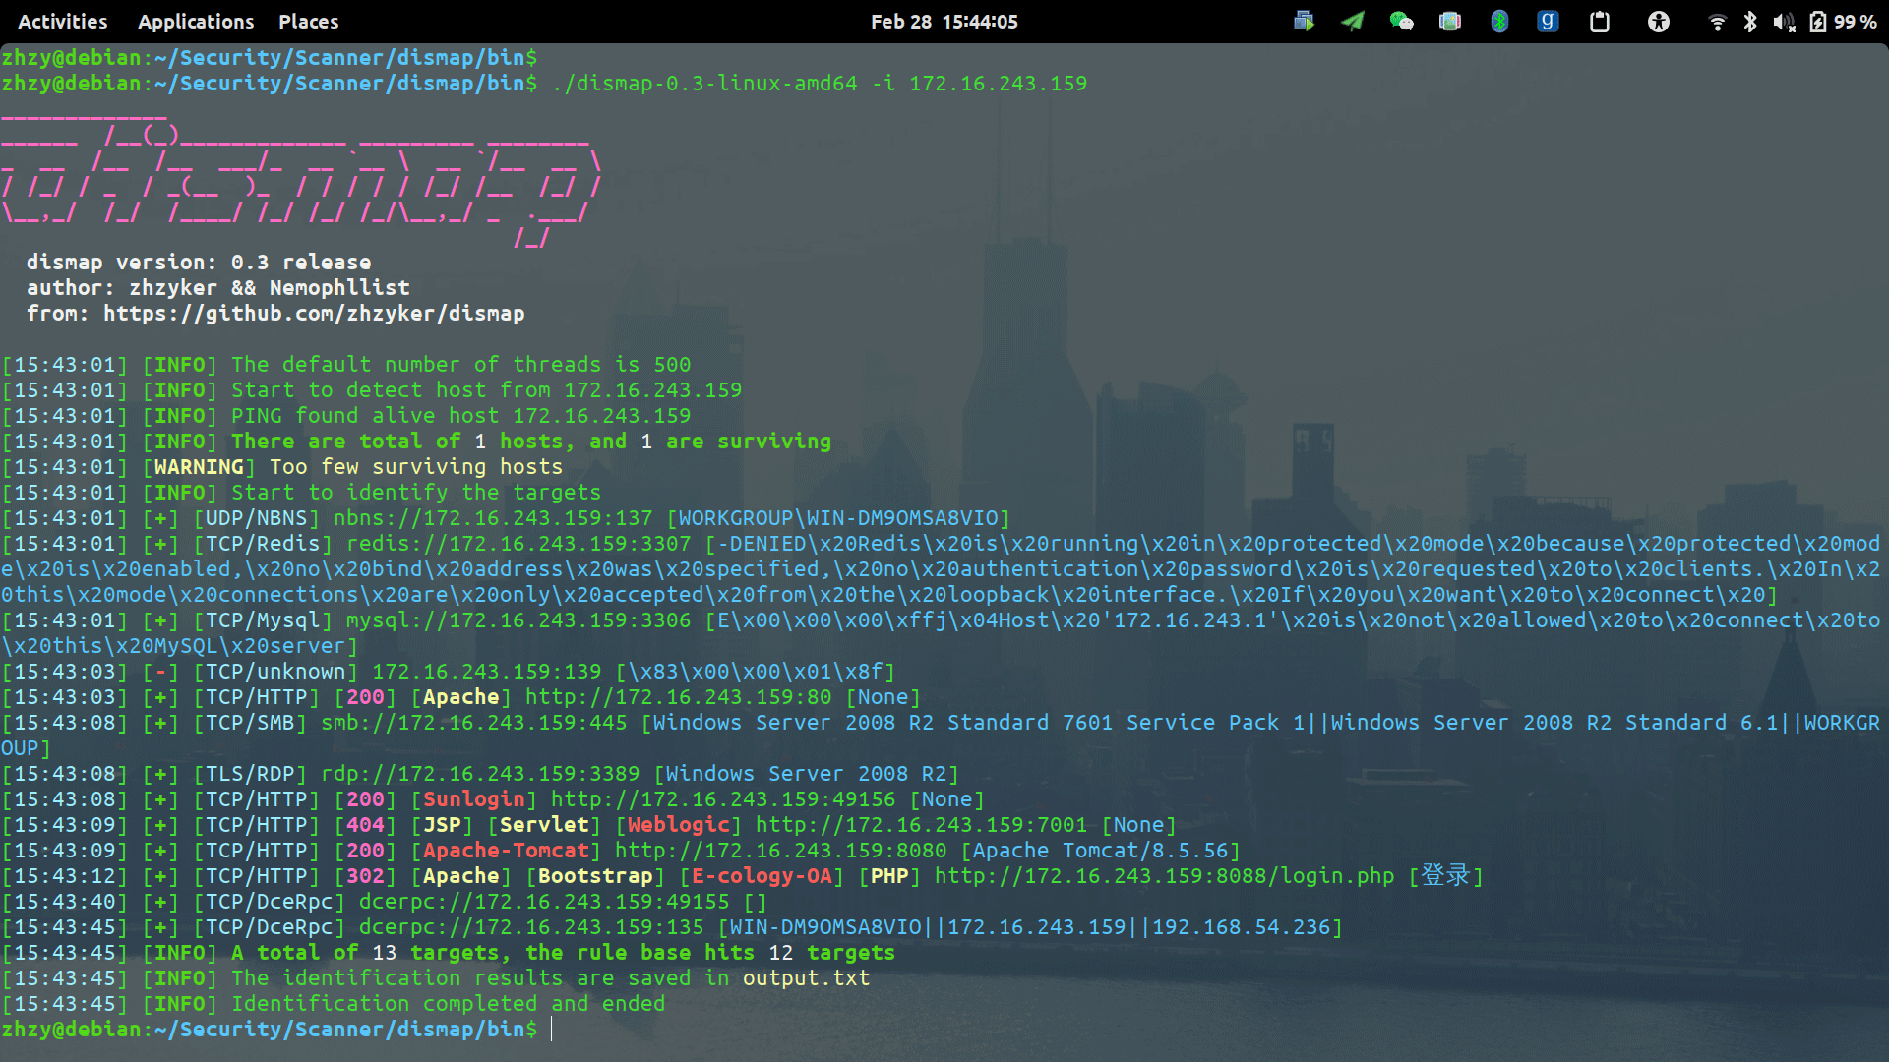Click the [E-cology-OA] fingerprint tag

(762, 875)
